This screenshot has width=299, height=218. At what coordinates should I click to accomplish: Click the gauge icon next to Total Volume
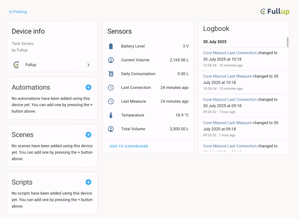pyautogui.click(x=111, y=129)
